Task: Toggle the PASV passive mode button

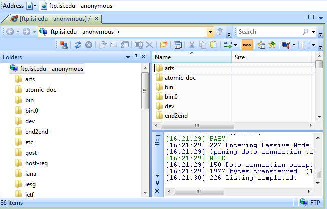Action: [247, 45]
